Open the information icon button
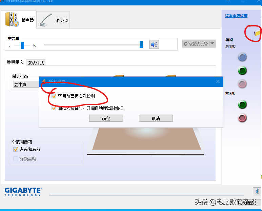 257,191
